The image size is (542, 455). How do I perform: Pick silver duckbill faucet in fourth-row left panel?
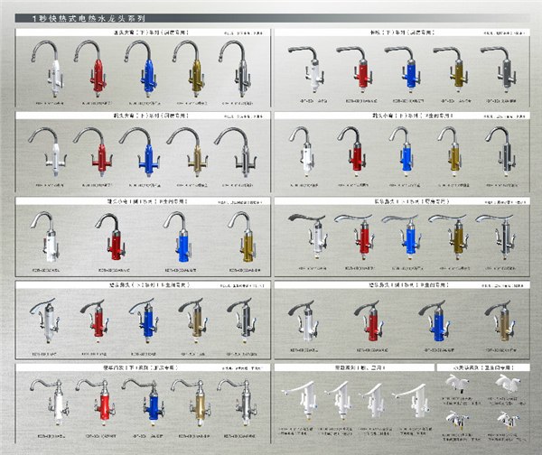point(241,321)
